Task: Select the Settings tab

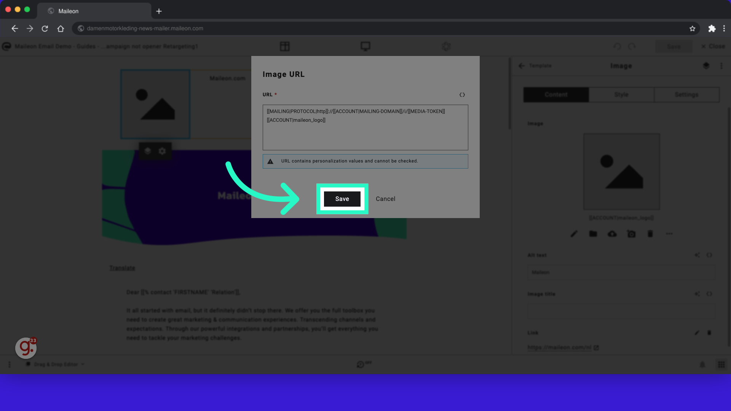Action: (687, 95)
